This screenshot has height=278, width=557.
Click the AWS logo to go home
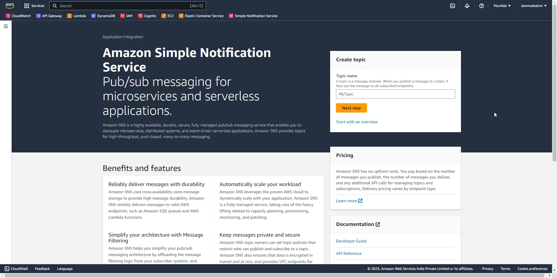pyautogui.click(x=10, y=5)
